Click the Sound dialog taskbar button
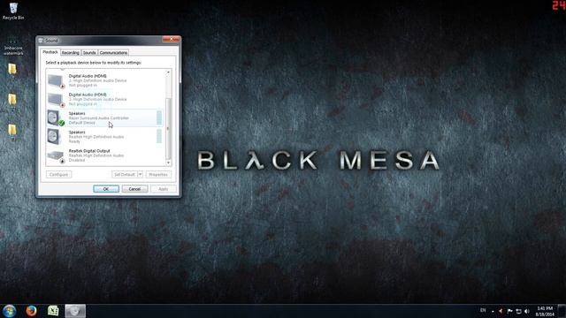This screenshot has height=318, width=566. 75,311
